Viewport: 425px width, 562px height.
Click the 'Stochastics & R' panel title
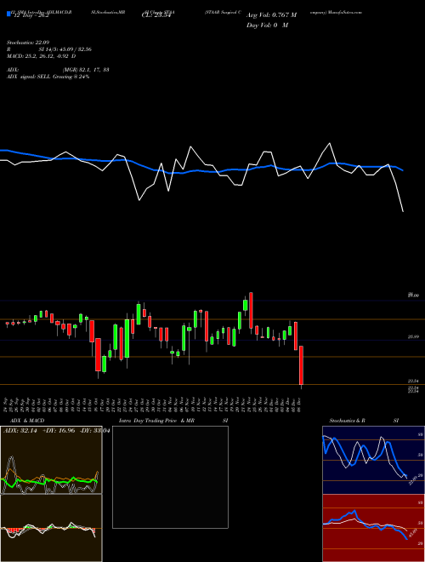click(x=348, y=421)
